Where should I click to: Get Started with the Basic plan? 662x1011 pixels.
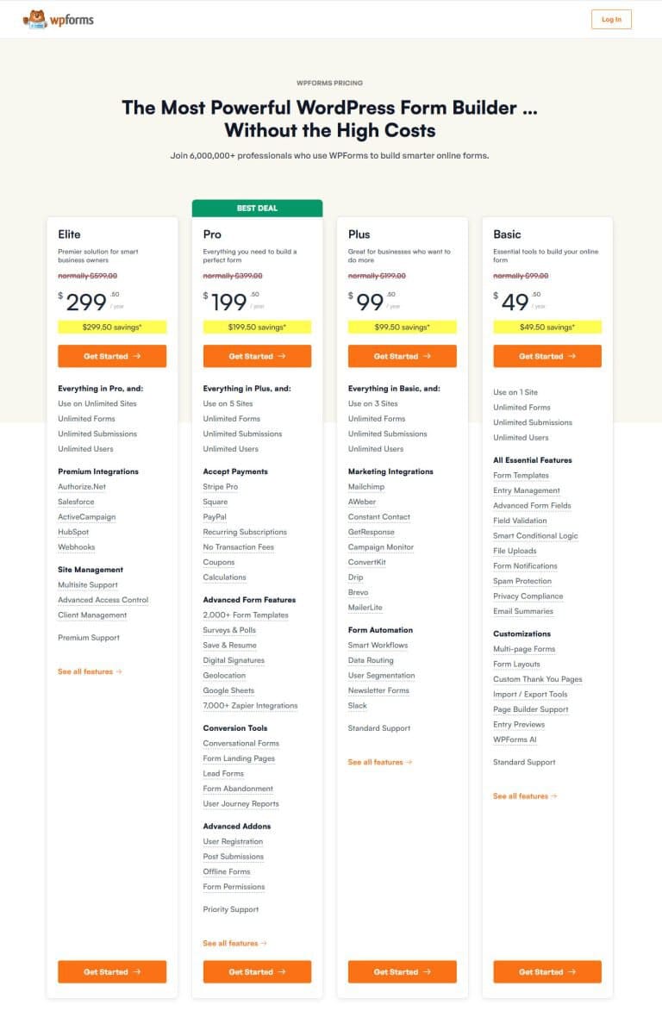[x=546, y=356]
